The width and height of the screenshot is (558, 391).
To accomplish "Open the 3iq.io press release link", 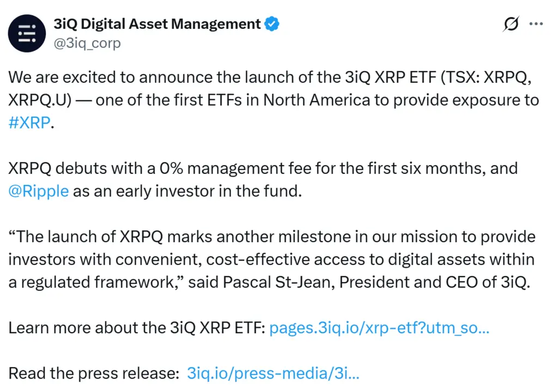I will click(272, 374).
